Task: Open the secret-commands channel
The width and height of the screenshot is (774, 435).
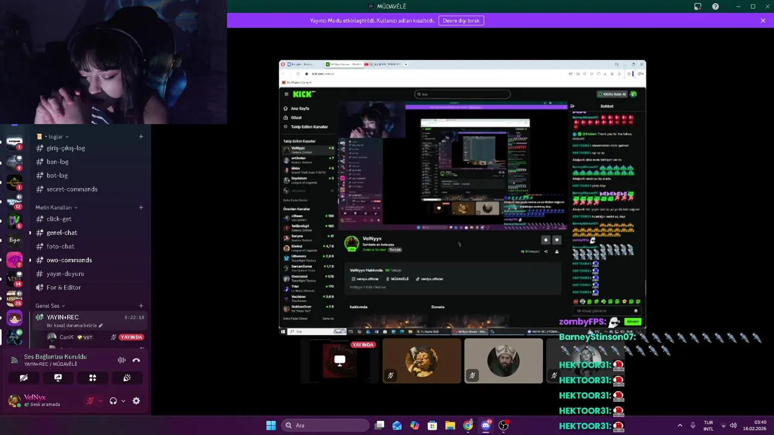Action: 89,189
